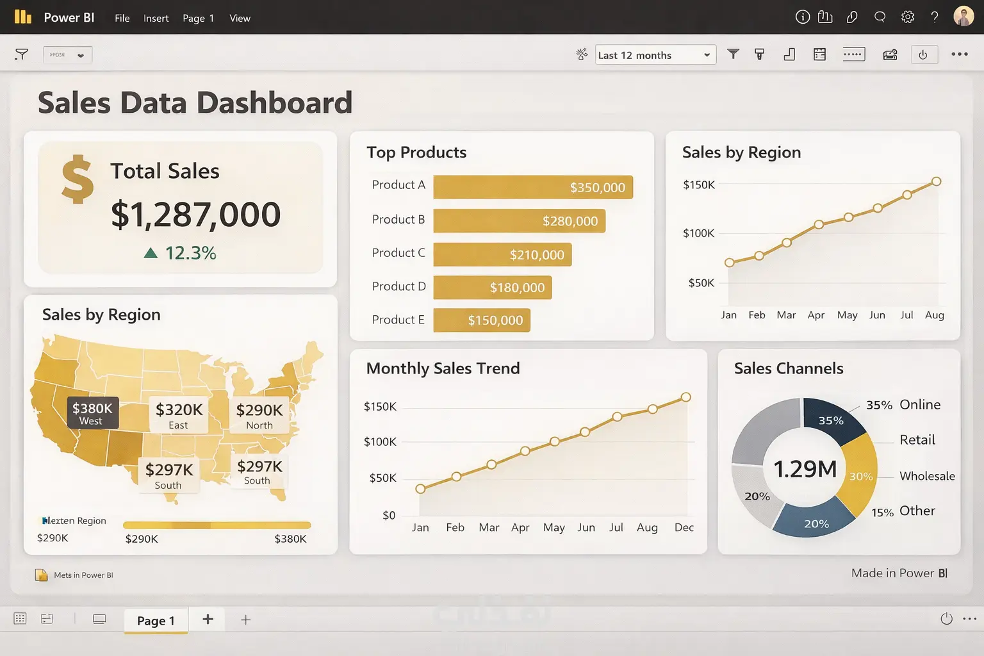The image size is (984, 656).
Task: Open the bottom status bar ellipsis menu
Action: pos(970,618)
